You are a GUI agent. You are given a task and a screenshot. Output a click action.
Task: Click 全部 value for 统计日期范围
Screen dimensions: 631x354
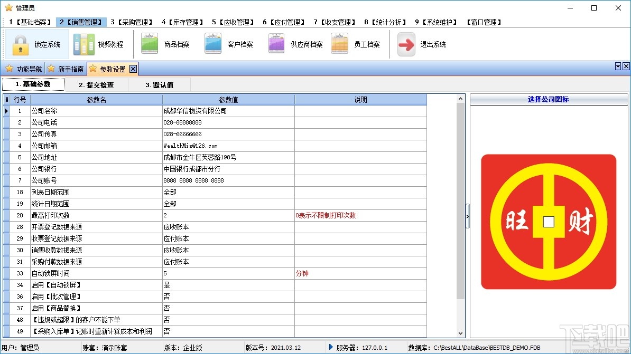[229, 204]
